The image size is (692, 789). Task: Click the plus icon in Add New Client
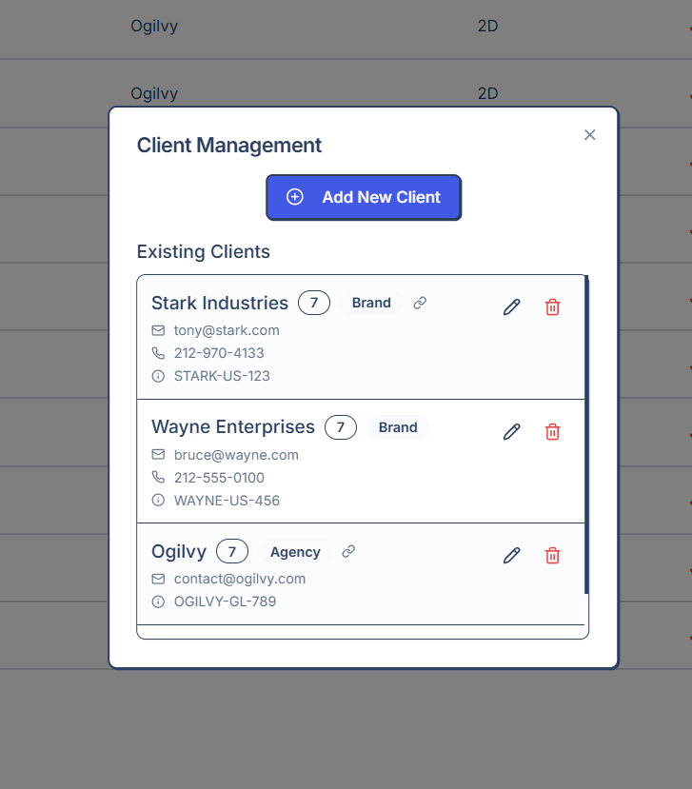(x=295, y=197)
